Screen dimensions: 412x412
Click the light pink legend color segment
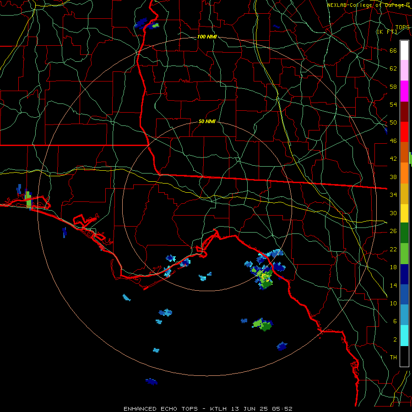[404, 70]
